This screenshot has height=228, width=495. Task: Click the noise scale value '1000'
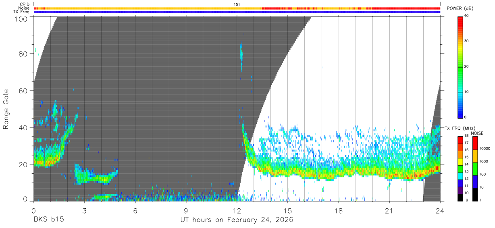pos(484,161)
